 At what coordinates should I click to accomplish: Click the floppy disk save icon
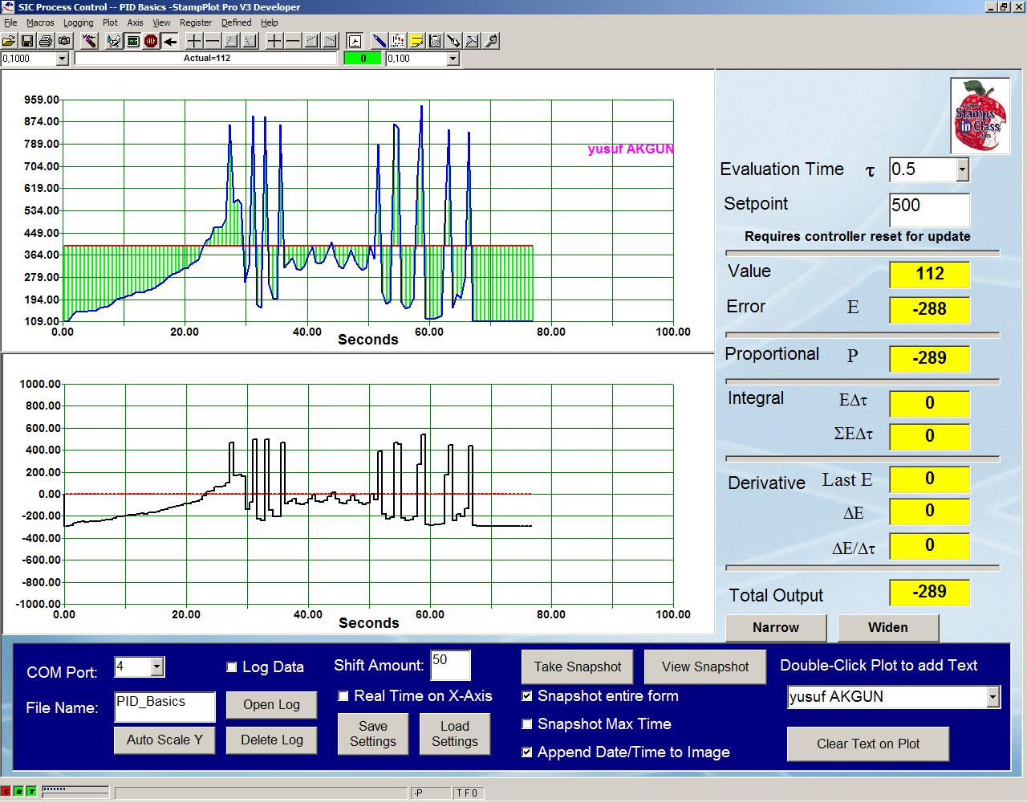(27, 41)
